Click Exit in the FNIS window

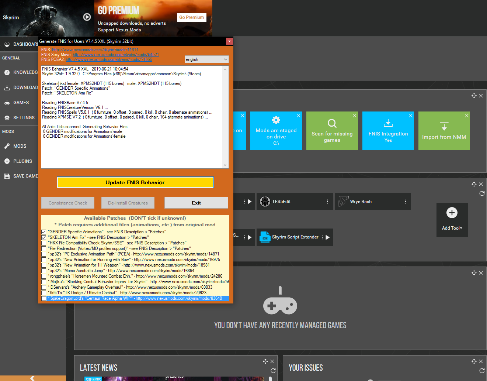196,203
